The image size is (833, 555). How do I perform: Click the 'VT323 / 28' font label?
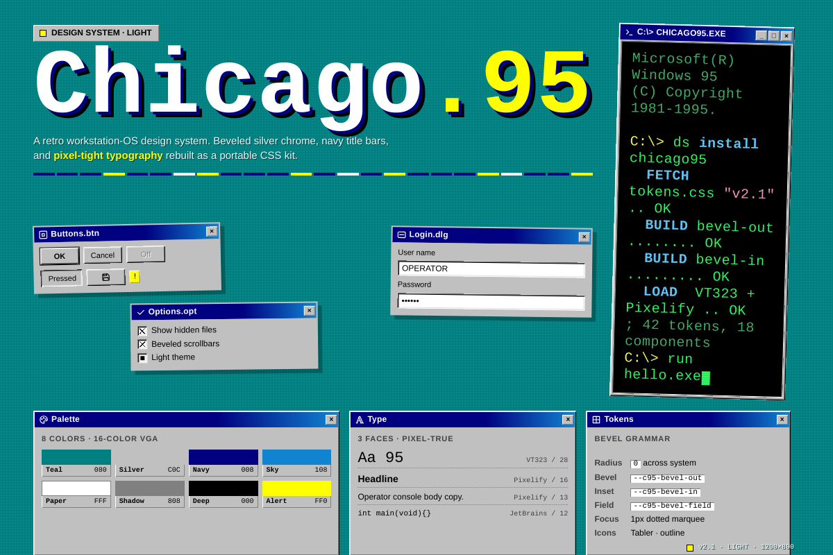[x=547, y=460]
